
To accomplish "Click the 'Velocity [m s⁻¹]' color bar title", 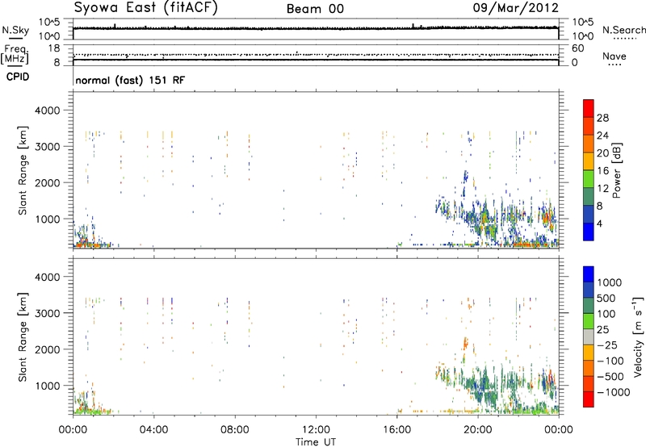I will [x=638, y=336].
